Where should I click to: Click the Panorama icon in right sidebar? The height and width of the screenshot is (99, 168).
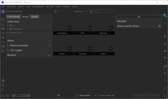[165, 44]
